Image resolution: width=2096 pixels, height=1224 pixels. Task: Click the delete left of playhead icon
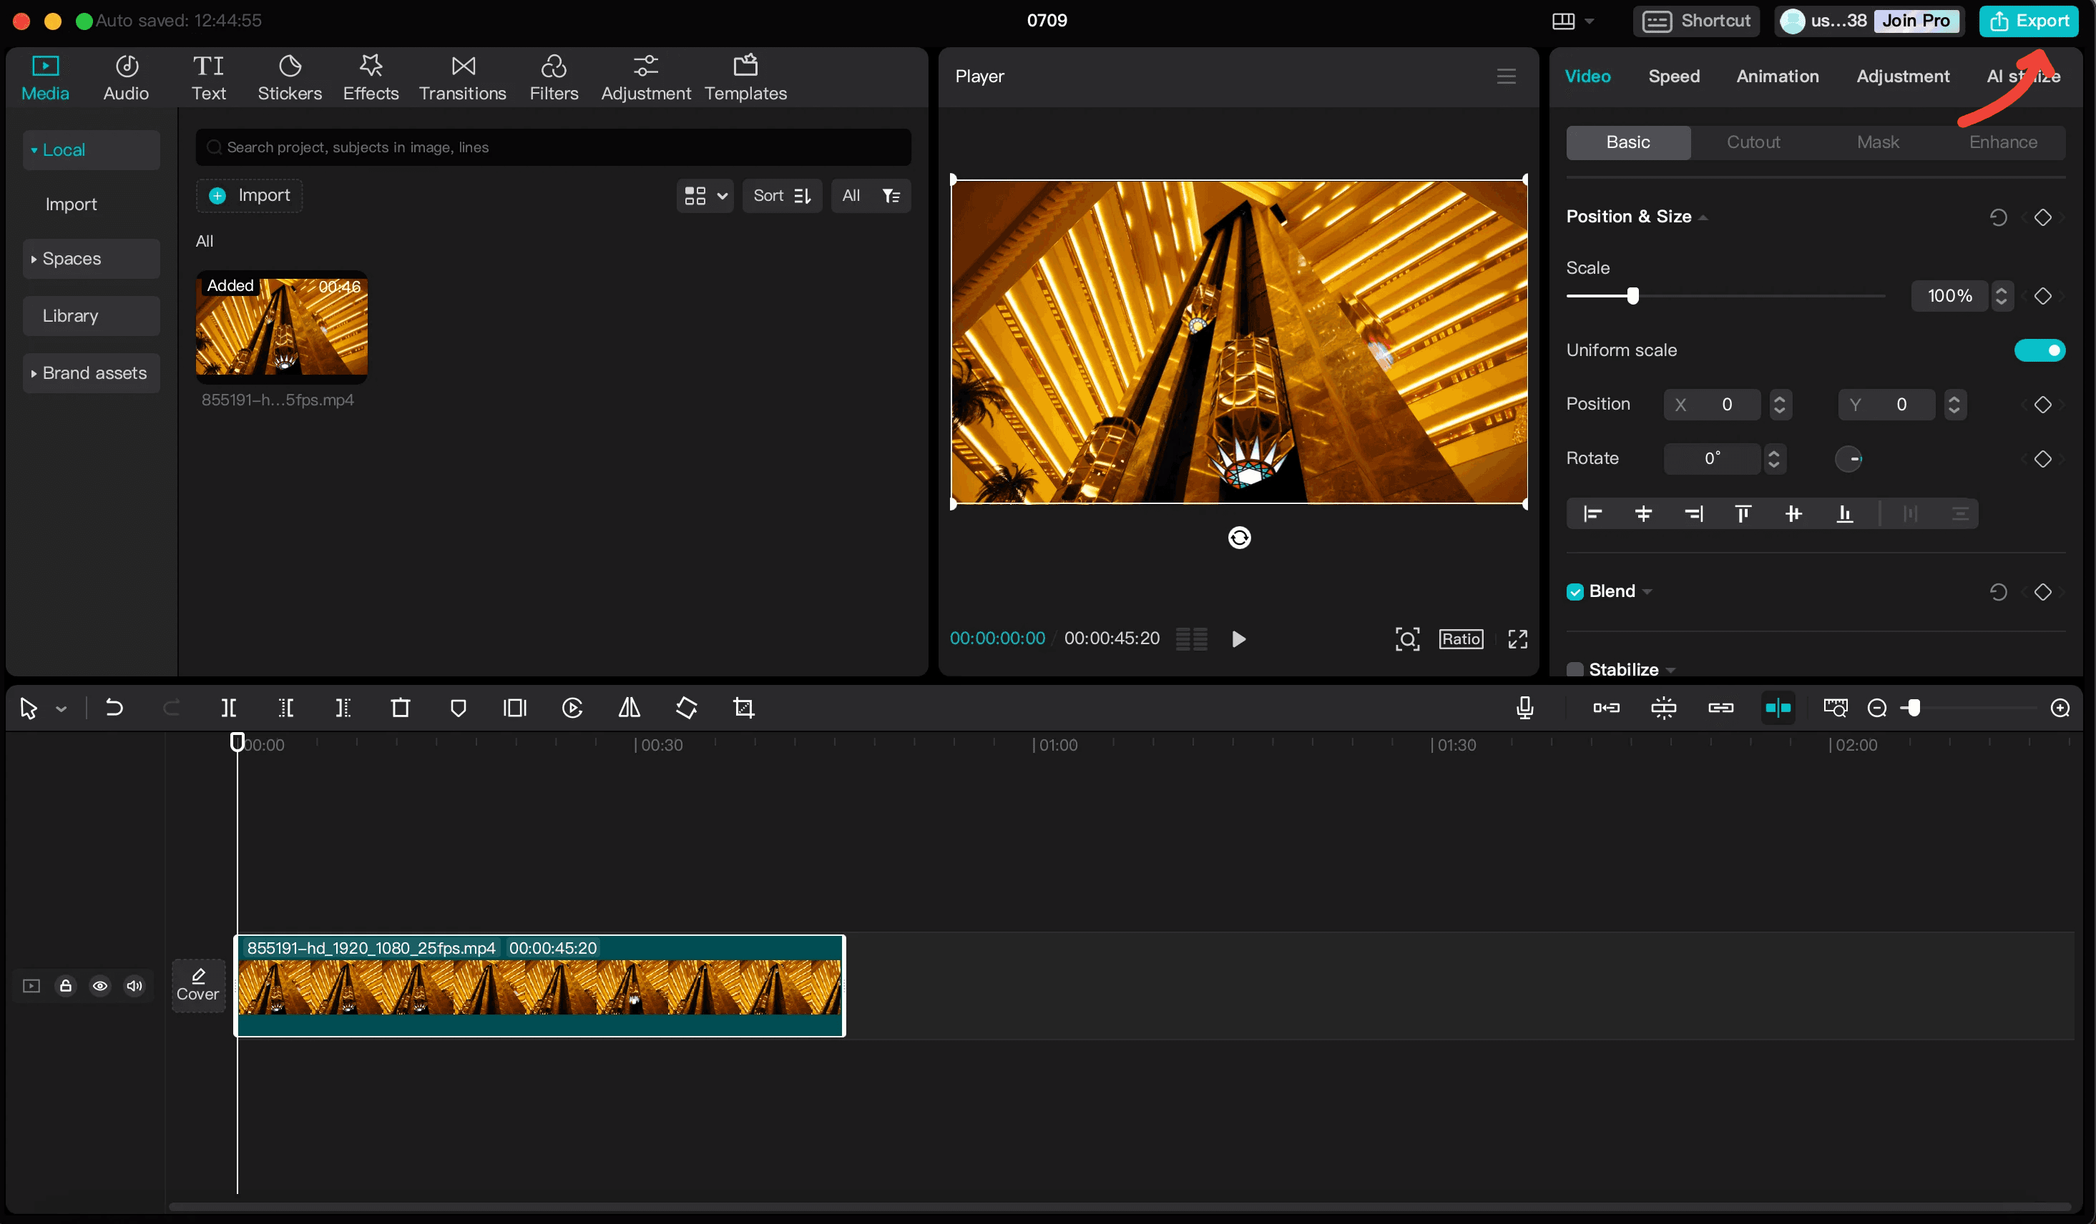(285, 708)
